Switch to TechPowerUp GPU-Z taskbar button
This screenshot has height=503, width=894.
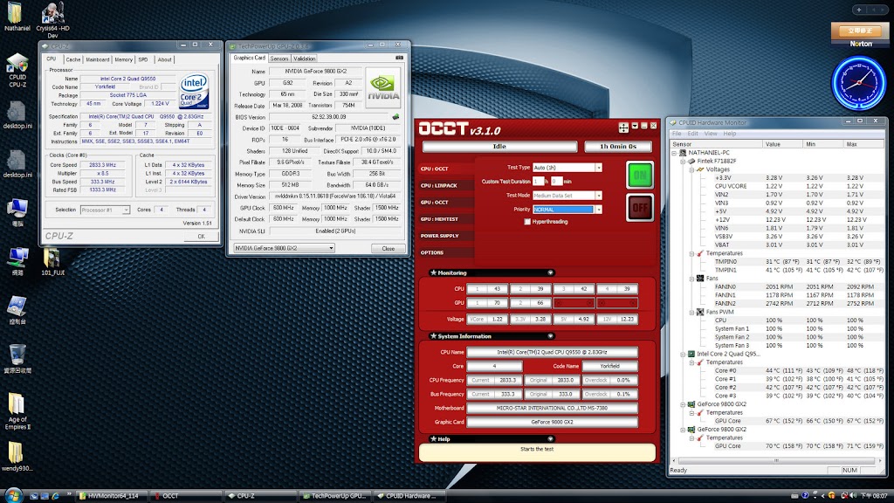[x=336, y=496]
